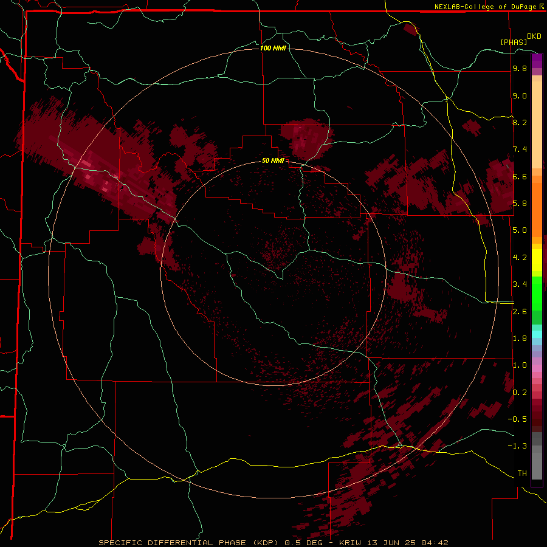The image size is (547, 547).
Task: Click the 1.0 value on the scale
Action: click(x=520, y=365)
